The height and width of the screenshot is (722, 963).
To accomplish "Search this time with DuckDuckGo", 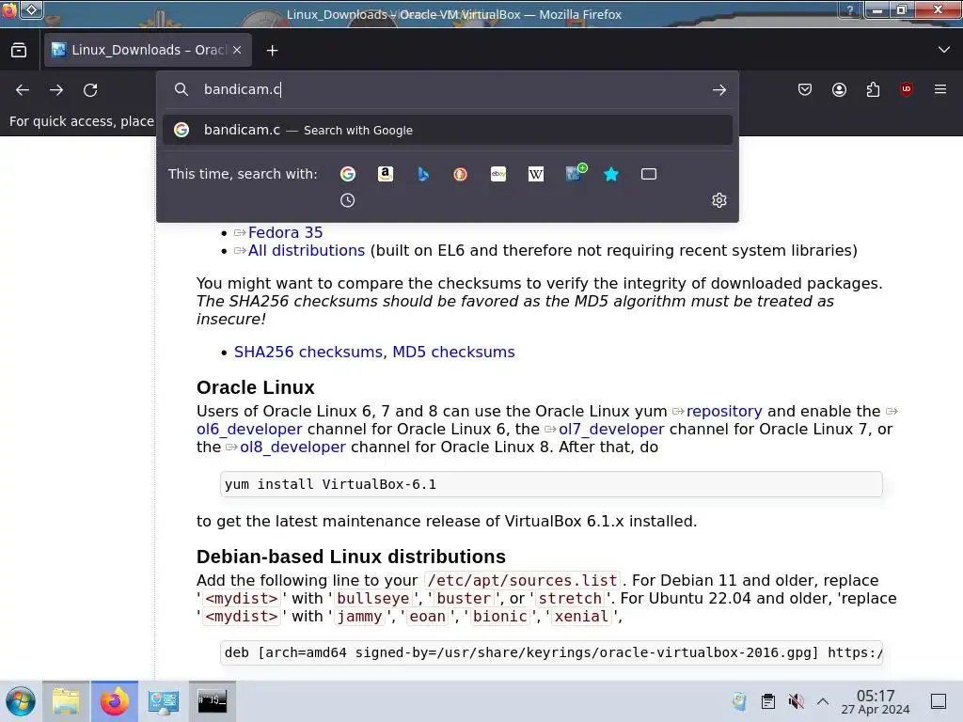I will coord(461,174).
